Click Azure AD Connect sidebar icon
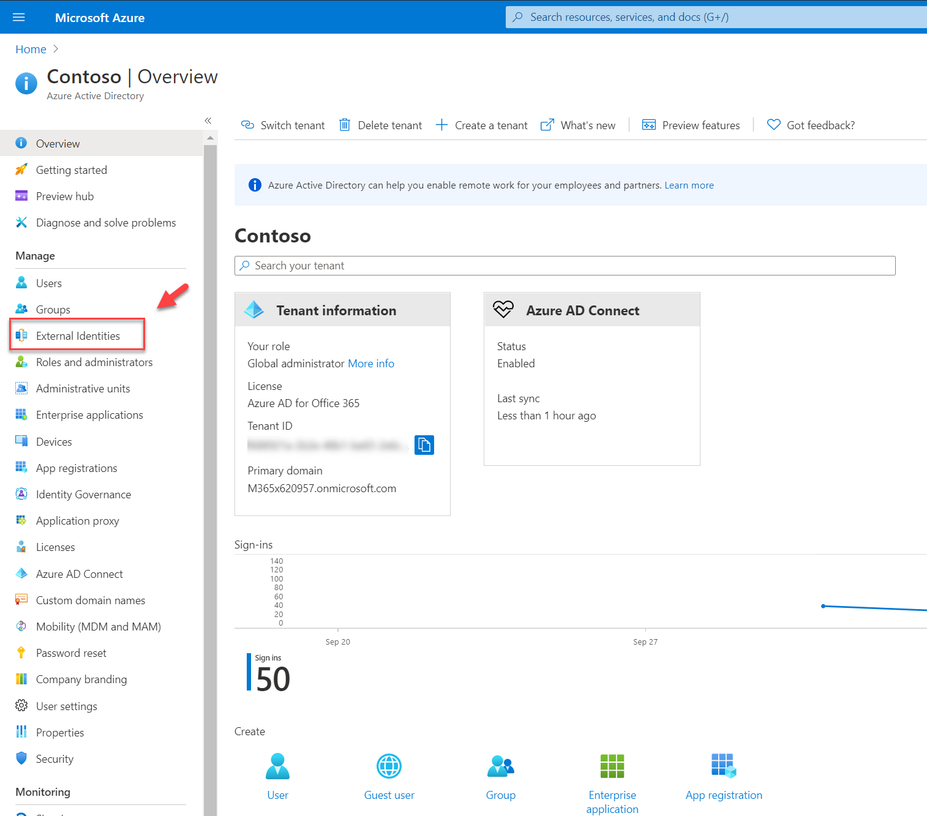The width and height of the screenshot is (927, 816). (21, 574)
